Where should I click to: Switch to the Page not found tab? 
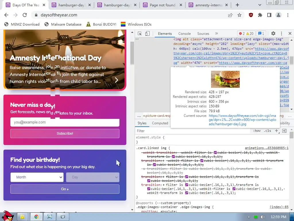click(x=163, y=5)
